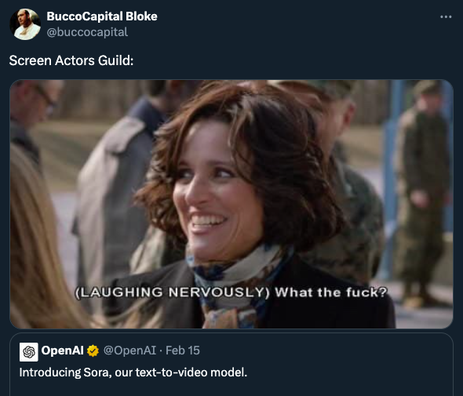The image size is (463, 396).
Task: Open the @OpenAI handle in quoted tweet
Action: coord(129,351)
